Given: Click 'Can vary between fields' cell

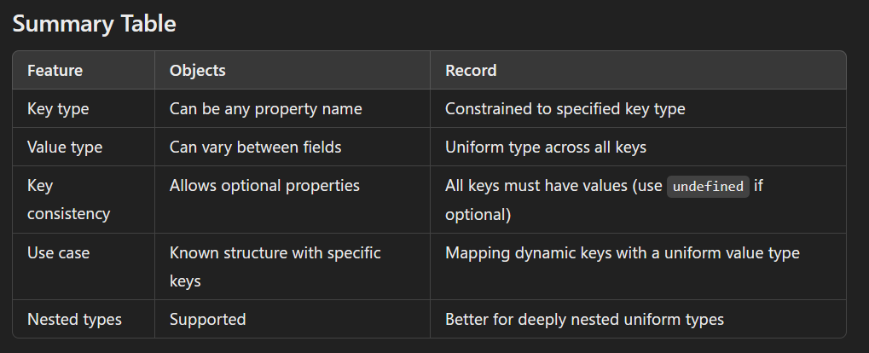Looking at the screenshot, I should pos(255,148).
